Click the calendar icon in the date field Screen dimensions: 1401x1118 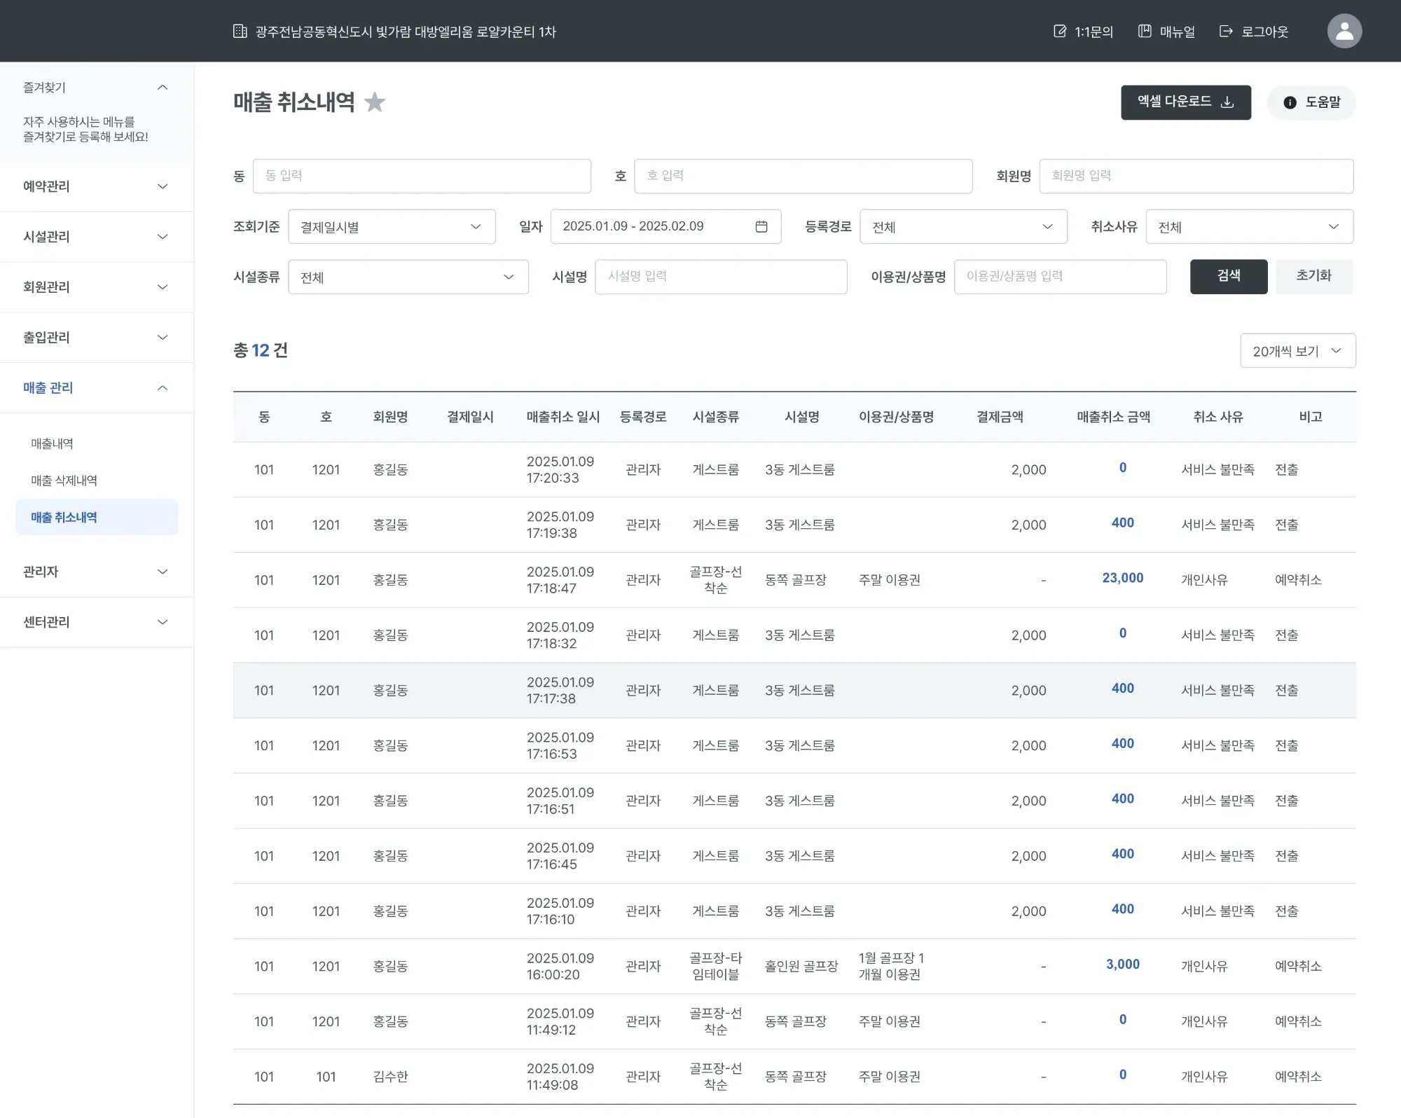(761, 226)
